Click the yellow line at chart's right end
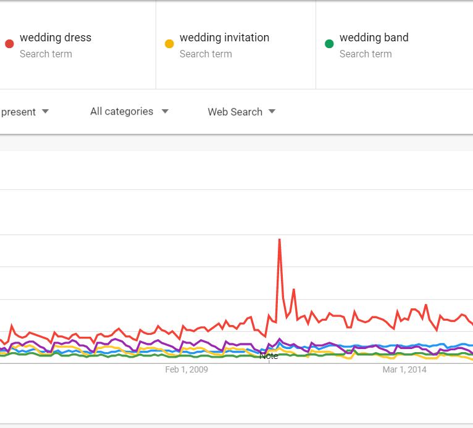The image size is (473, 428). pos(471,359)
